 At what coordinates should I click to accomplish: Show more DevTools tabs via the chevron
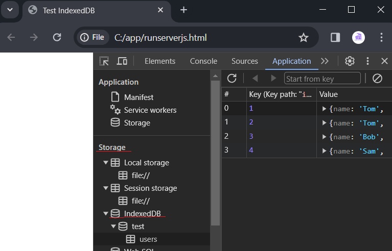(x=325, y=61)
